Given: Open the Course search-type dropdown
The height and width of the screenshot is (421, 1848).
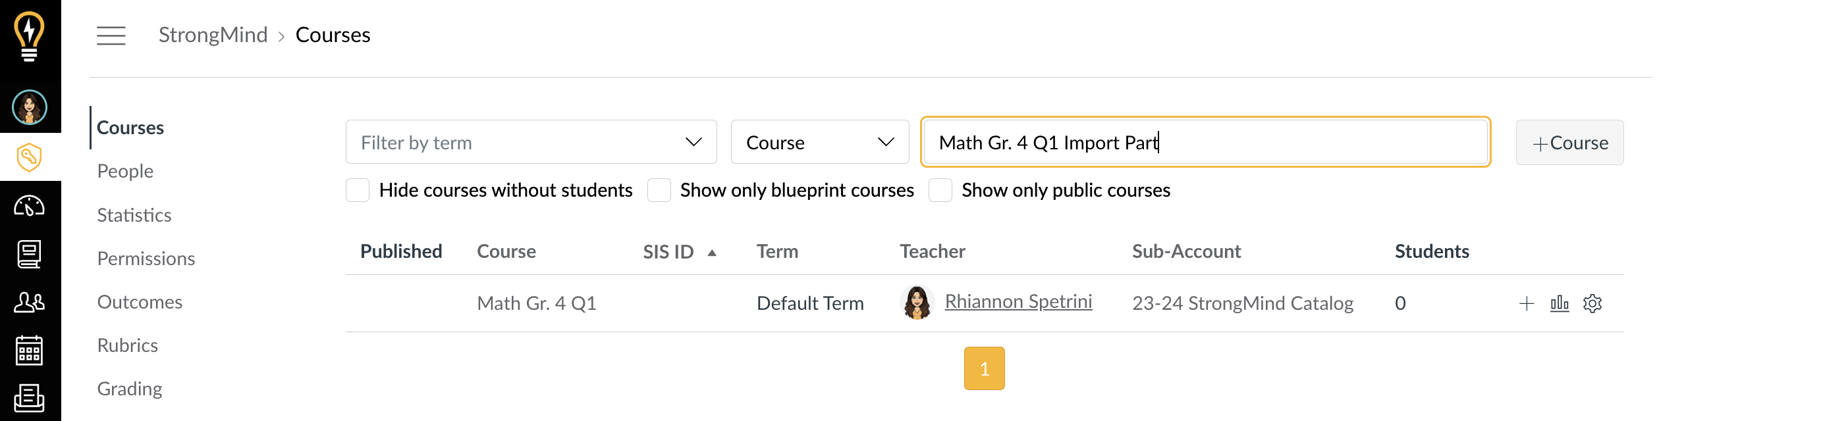Looking at the screenshot, I should click(820, 142).
